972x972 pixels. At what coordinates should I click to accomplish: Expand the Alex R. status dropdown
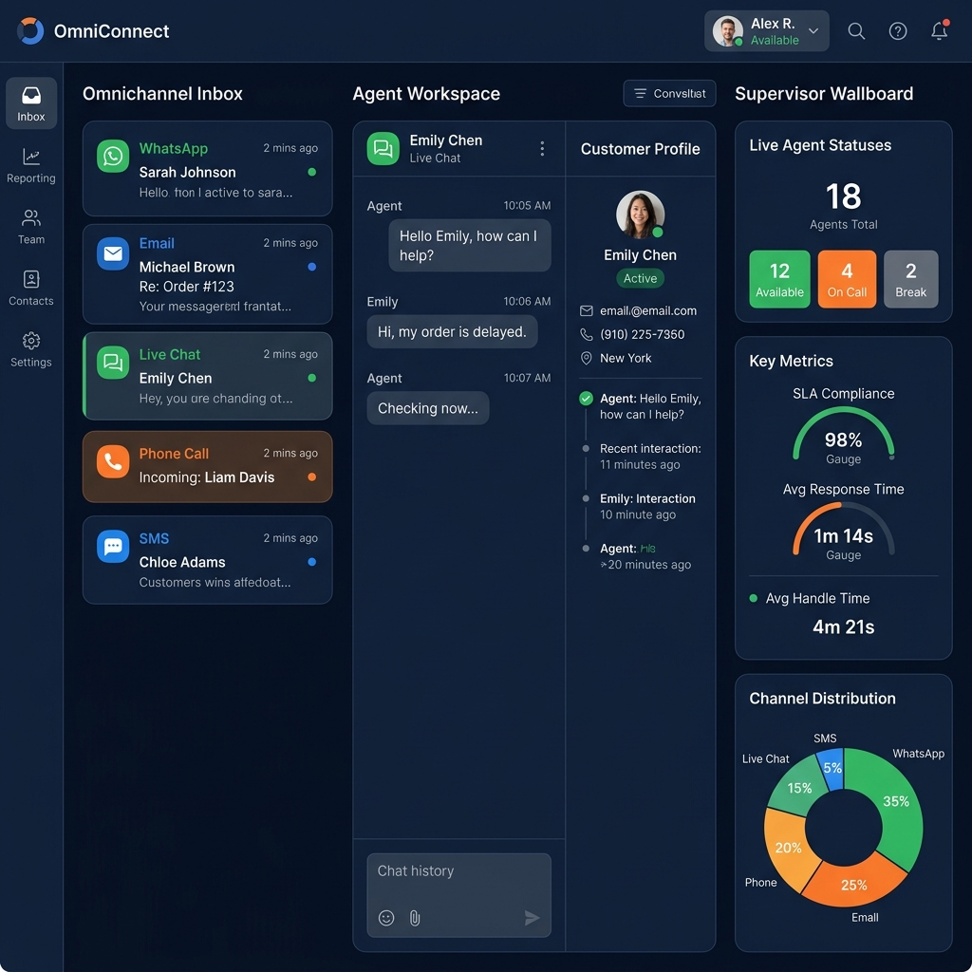click(813, 31)
